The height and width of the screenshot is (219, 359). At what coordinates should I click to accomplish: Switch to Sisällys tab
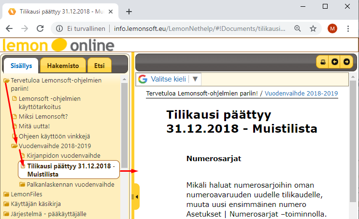click(x=21, y=66)
